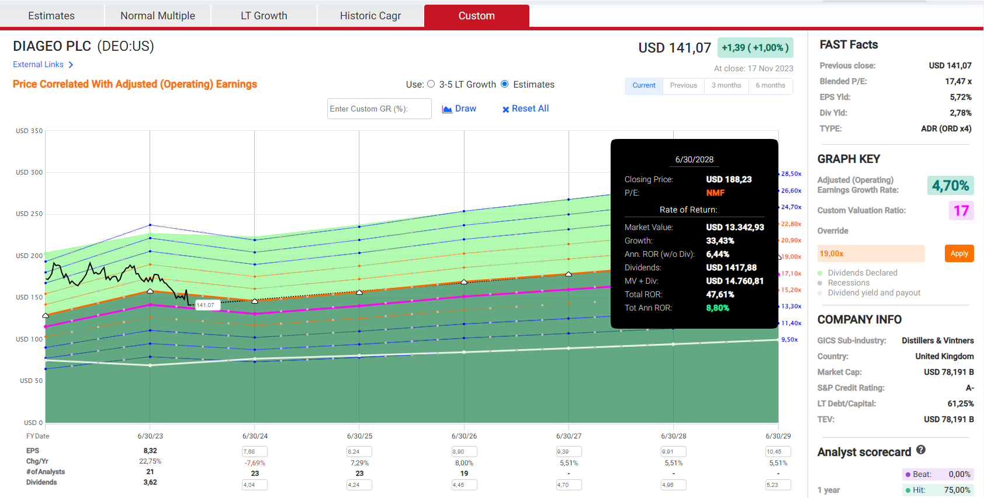Click the Enter Custom GR input field
984x498 pixels.
click(x=379, y=109)
